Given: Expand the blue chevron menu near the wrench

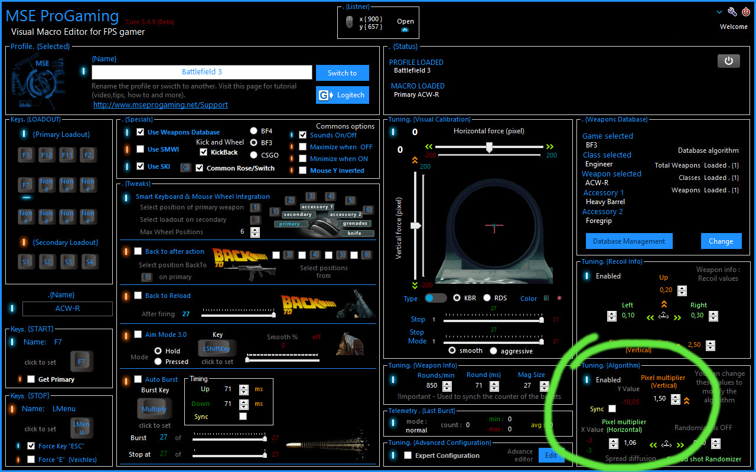Looking at the screenshot, I should (x=719, y=12).
